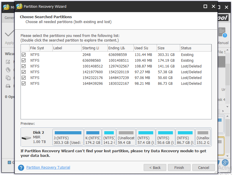Screen dimensions: 232x175
Task: Click the Lost/Deleted status of the 86.73 GB row
Action: point(191,84)
